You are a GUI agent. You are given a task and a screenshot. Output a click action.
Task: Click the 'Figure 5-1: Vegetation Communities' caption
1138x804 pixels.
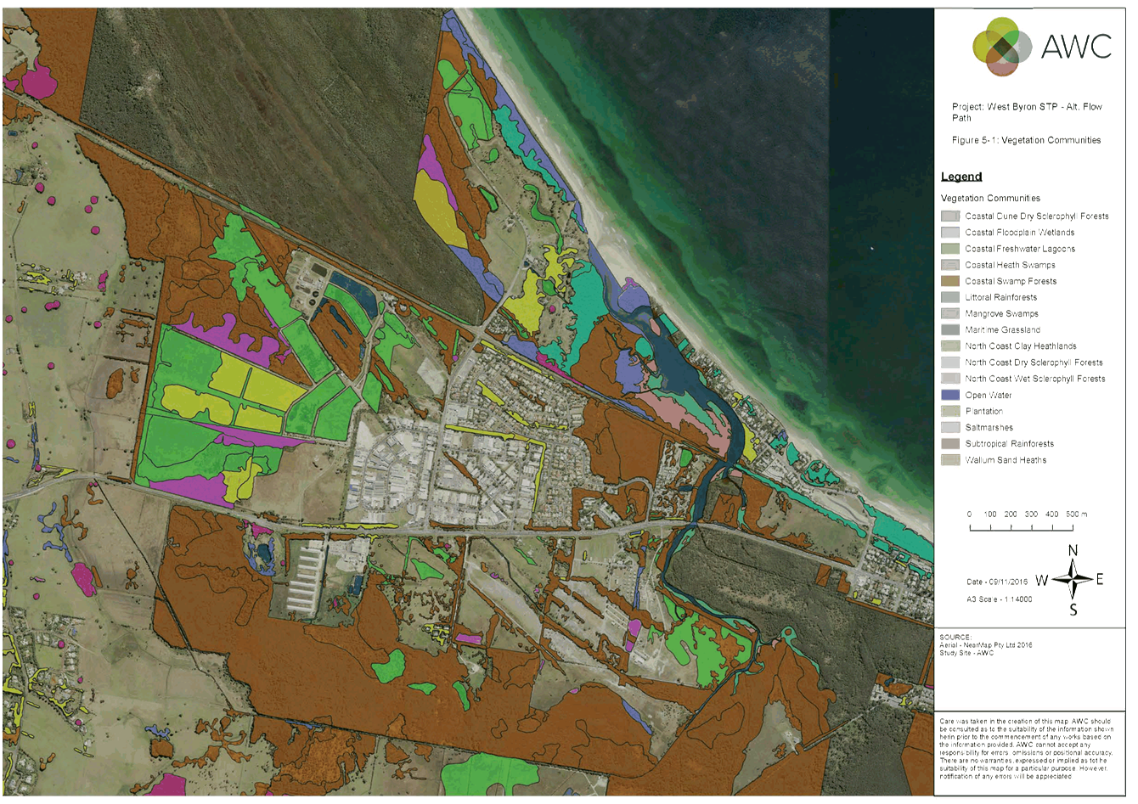click(x=1026, y=140)
